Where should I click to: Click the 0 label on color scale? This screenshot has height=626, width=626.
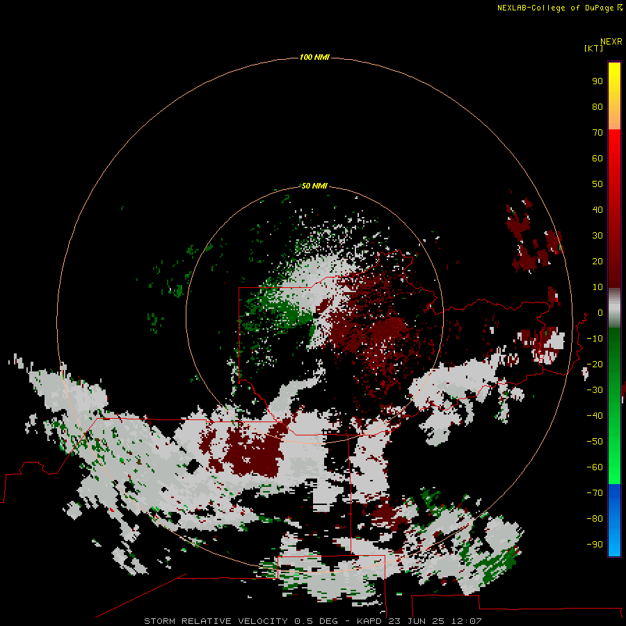pyautogui.click(x=600, y=313)
